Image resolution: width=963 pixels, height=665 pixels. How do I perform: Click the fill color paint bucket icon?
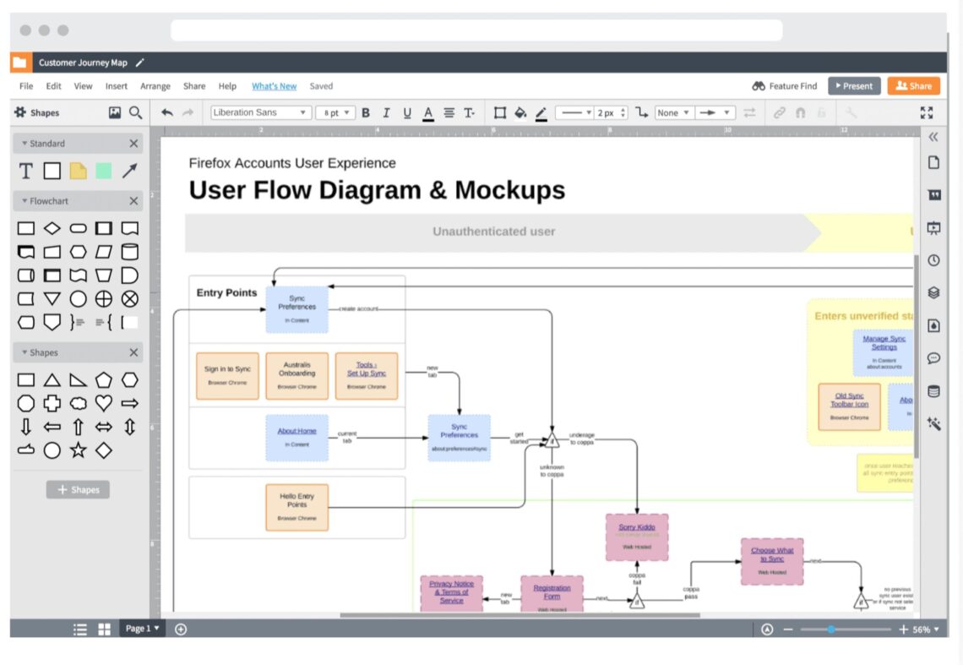tap(520, 112)
